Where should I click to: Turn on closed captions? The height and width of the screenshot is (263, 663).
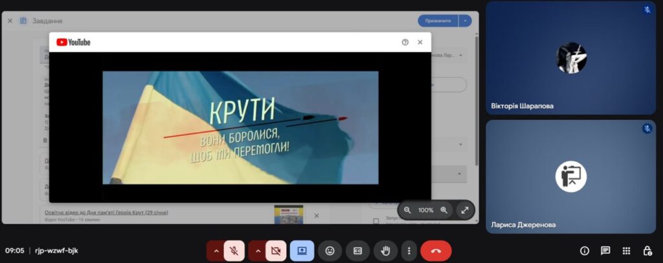tap(357, 251)
